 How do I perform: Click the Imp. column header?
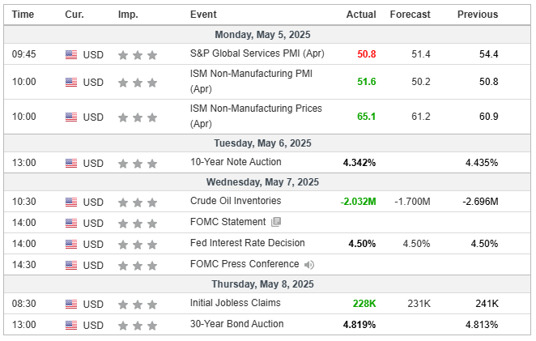[128, 15]
